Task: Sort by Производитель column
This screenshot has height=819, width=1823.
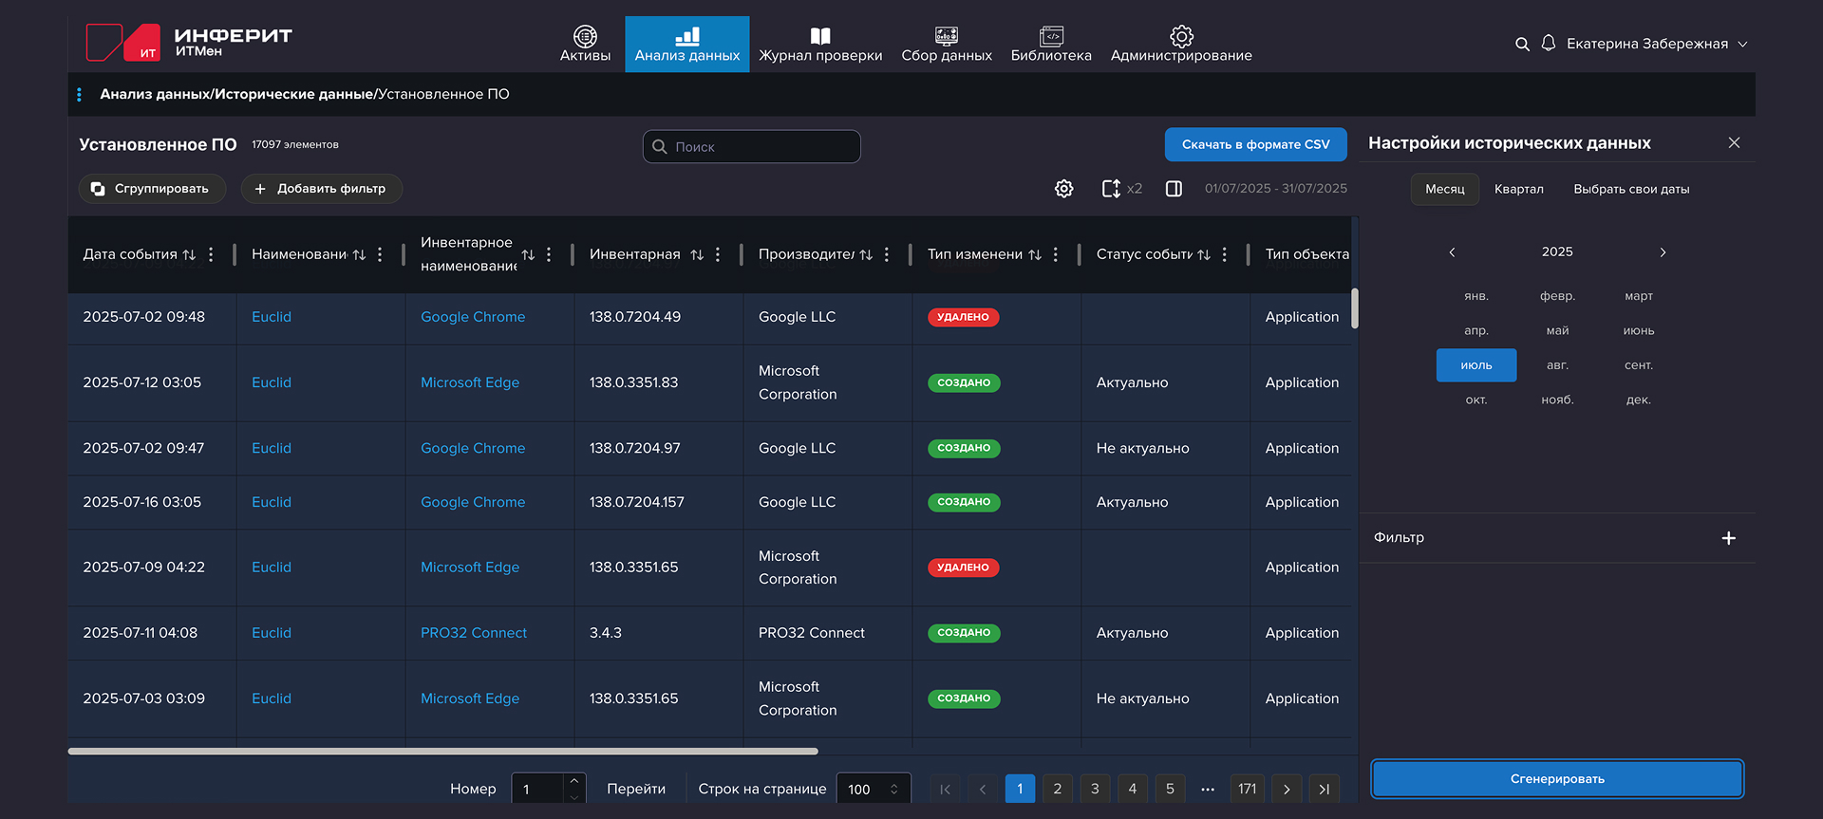Action: point(866,254)
